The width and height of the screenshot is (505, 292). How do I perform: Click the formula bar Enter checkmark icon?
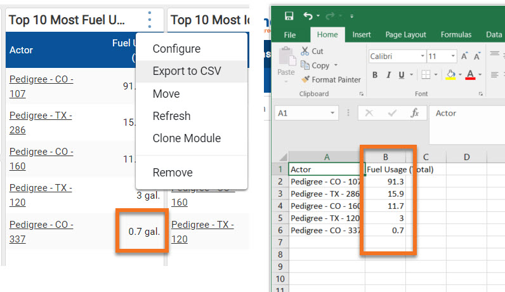[392, 113]
